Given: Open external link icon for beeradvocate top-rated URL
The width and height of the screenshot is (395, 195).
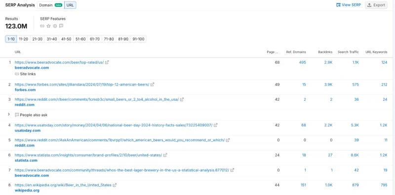Looking at the screenshot, I should pyautogui.click(x=107, y=62).
